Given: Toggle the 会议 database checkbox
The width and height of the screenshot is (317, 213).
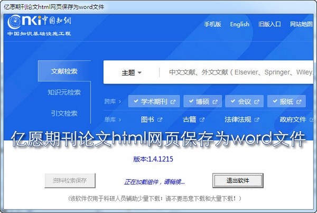Looking at the screenshot, I should pos(233,101).
